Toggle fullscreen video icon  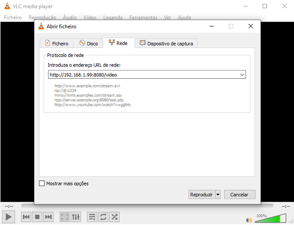pos(65,217)
